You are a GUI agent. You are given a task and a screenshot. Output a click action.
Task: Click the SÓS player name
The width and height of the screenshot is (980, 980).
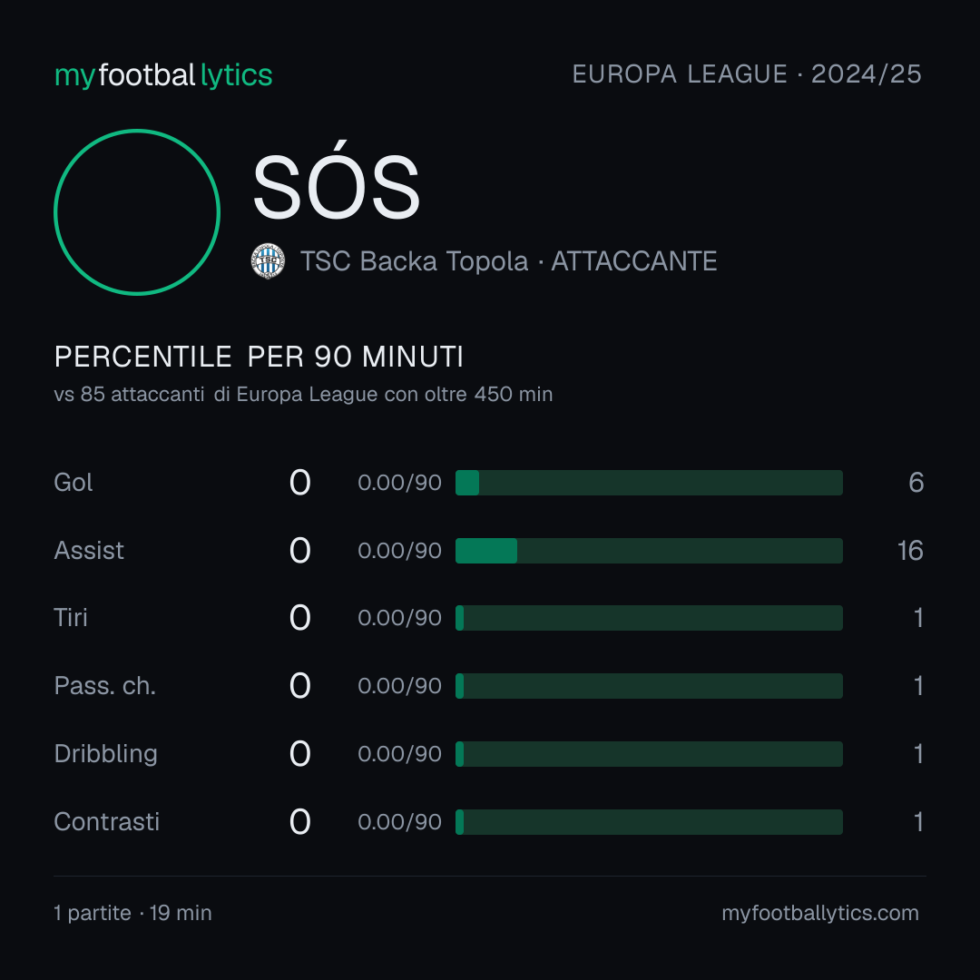(x=337, y=181)
